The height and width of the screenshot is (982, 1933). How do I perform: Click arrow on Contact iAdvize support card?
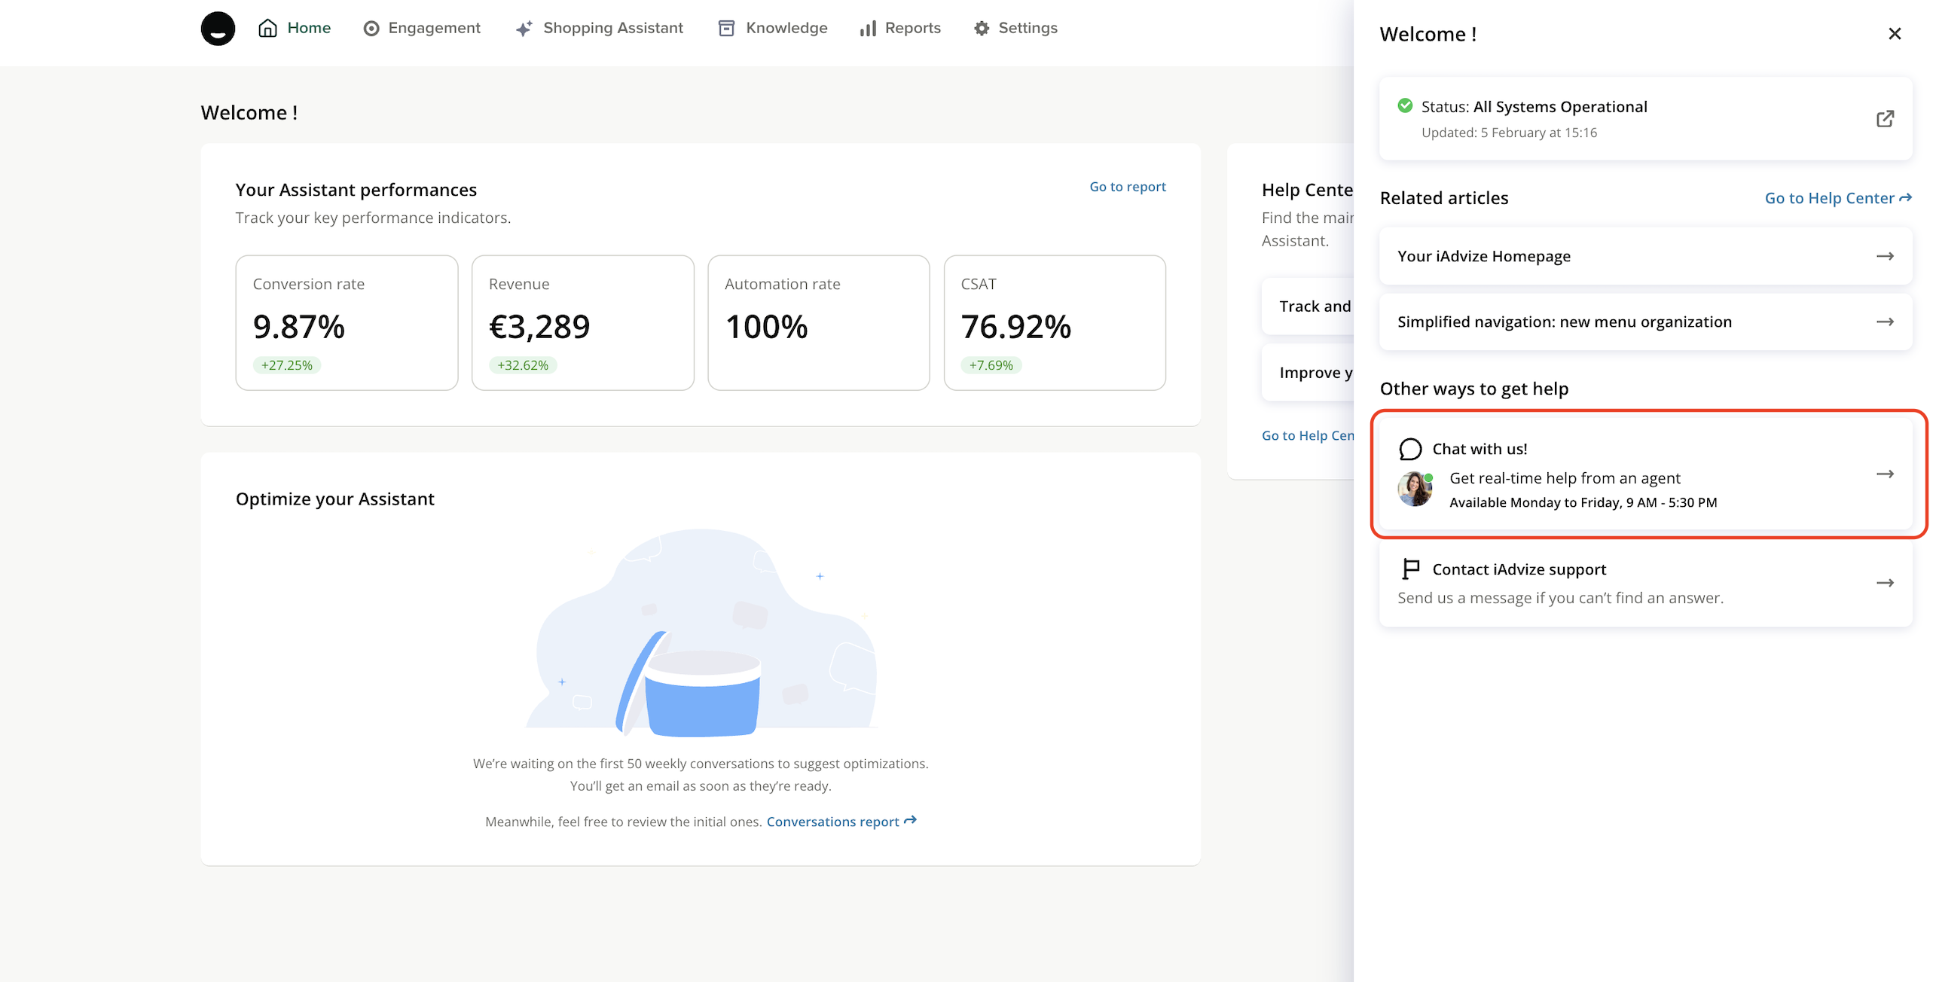point(1884,583)
